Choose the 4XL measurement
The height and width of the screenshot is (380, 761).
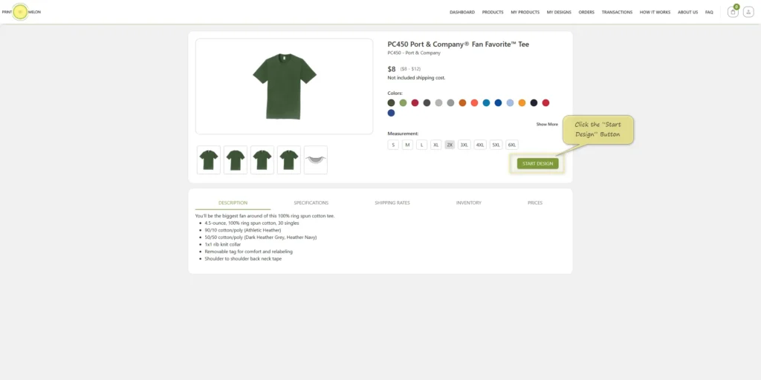coord(480,145)
